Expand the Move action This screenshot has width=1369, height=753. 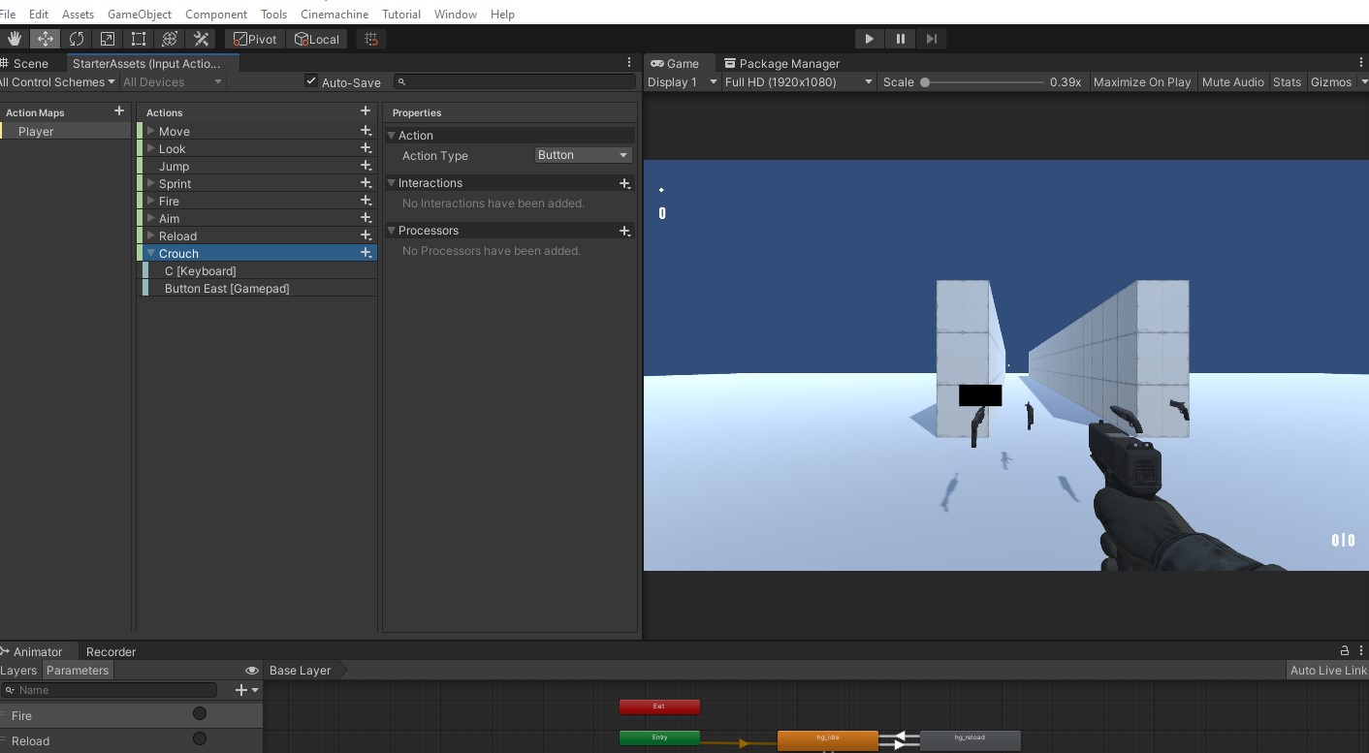click(151, 131)
